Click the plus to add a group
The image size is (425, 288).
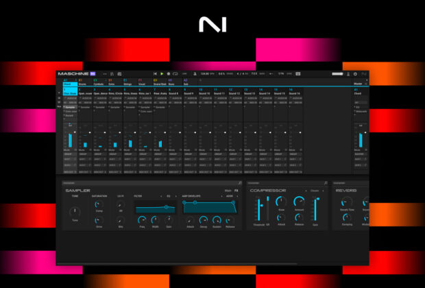[200, 80]
